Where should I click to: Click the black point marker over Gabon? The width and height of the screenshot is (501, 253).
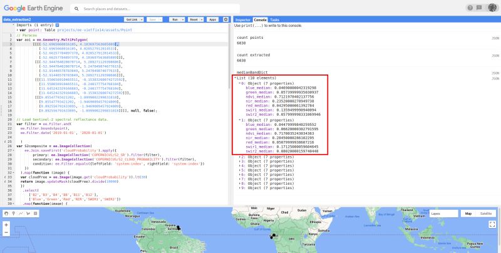[x=274, y=235]
